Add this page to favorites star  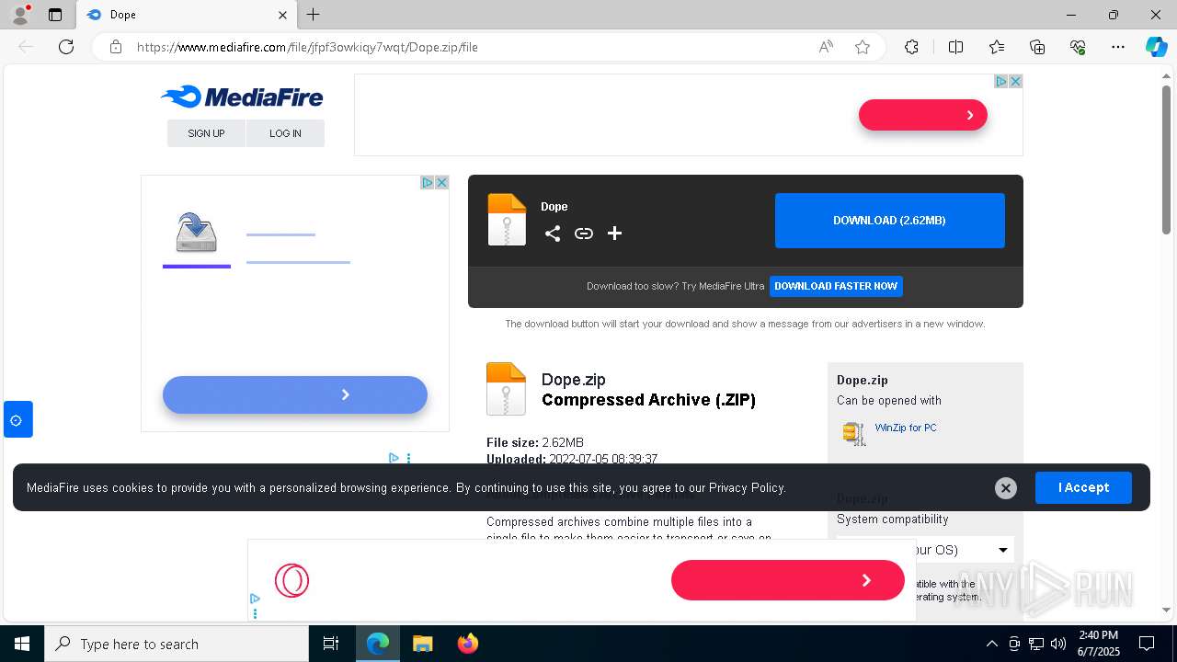[x=863, y=47]
